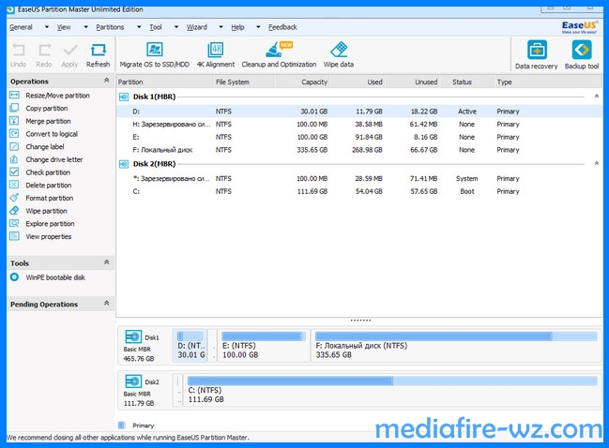609x448 pixels.
Task: Click the EaseUS logo
Action: pos(579,27)
